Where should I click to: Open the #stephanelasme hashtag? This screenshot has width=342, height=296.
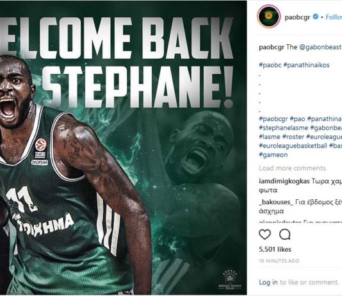click(x=283, y=128)
